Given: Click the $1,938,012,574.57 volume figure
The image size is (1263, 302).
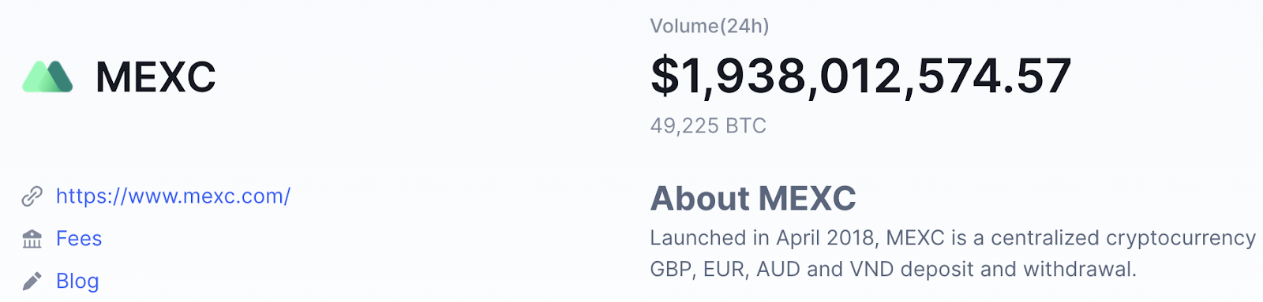Looking at the screenshot, I should 861,76.
